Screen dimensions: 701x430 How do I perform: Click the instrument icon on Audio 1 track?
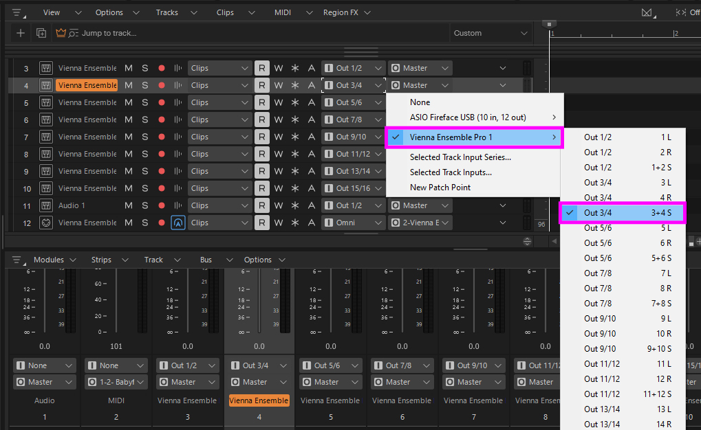45,206
